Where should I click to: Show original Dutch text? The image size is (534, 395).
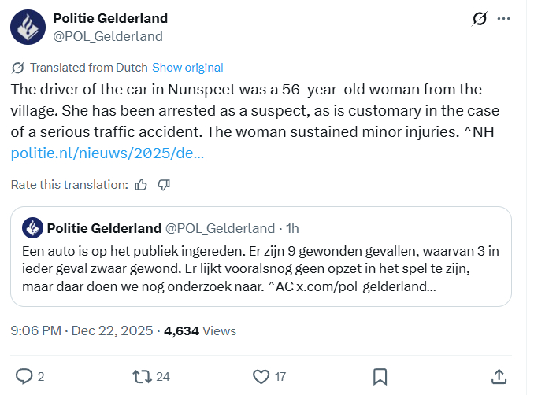(187, 68)
